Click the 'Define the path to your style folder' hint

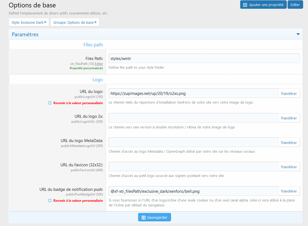tap(136, 67)
